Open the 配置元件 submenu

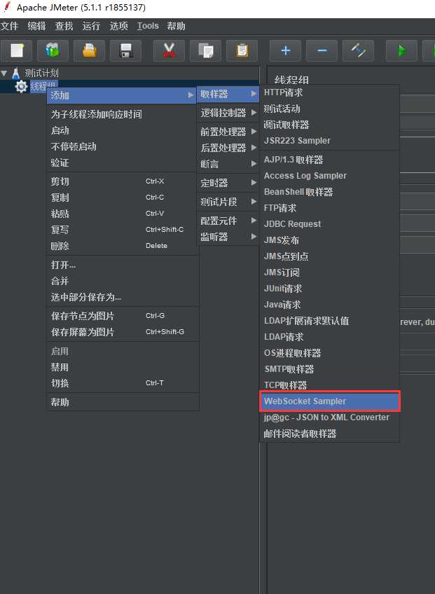[x=228, y=221]
